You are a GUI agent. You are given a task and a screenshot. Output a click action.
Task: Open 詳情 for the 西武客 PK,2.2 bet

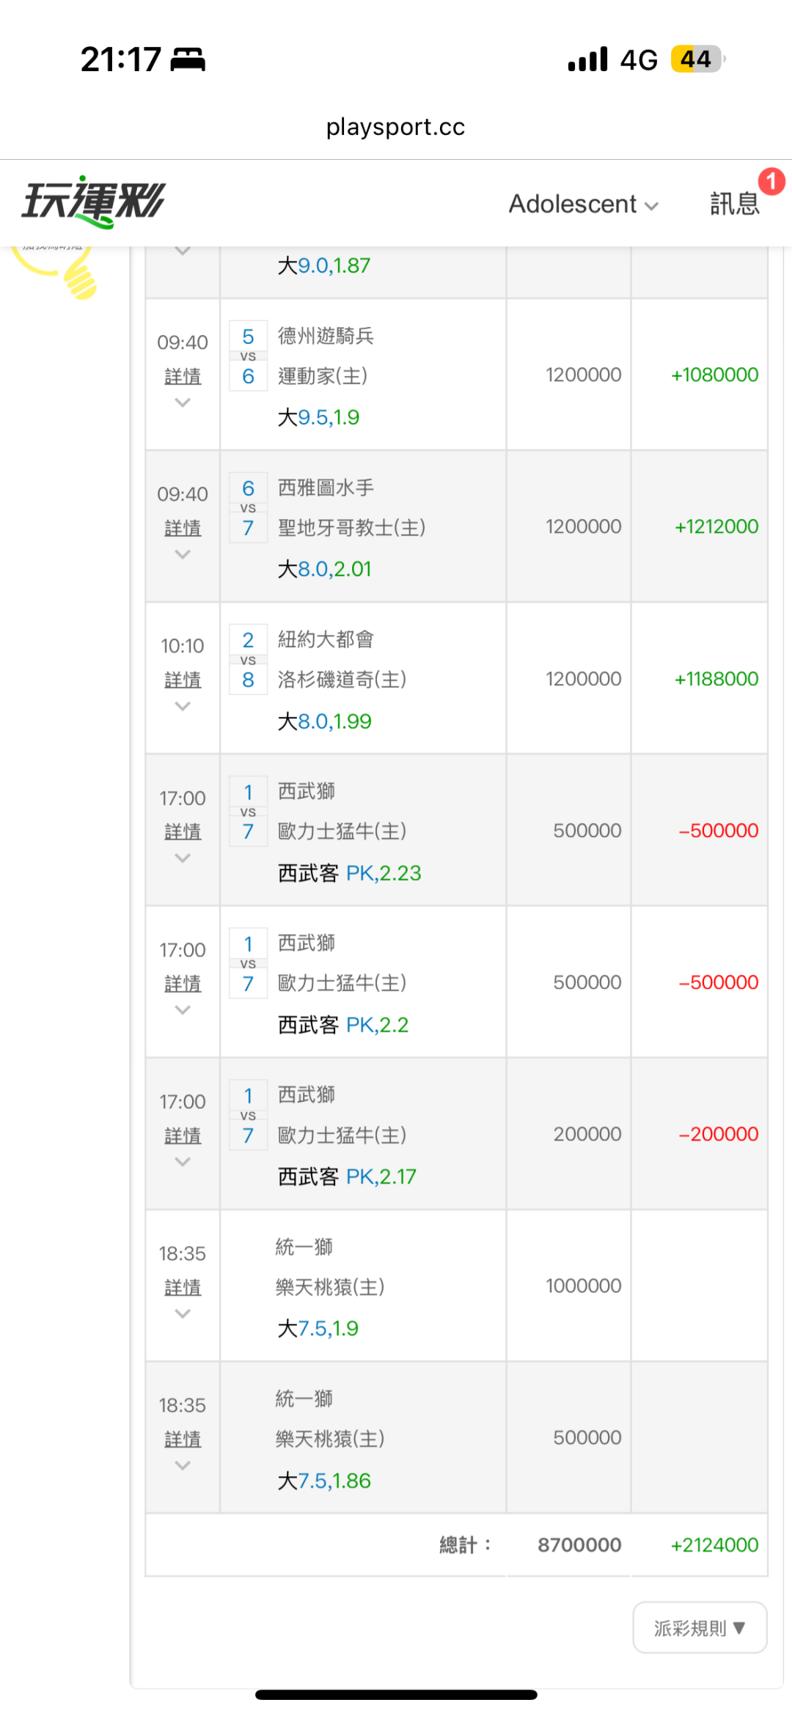[x=183, y=984]
